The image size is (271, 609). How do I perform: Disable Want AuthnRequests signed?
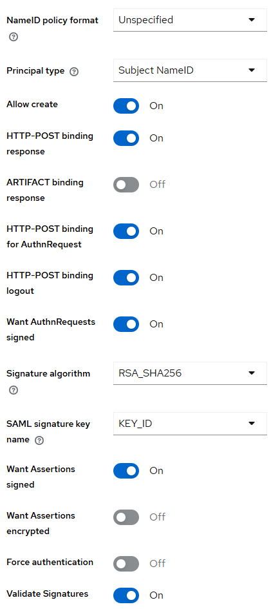point(126,324)
